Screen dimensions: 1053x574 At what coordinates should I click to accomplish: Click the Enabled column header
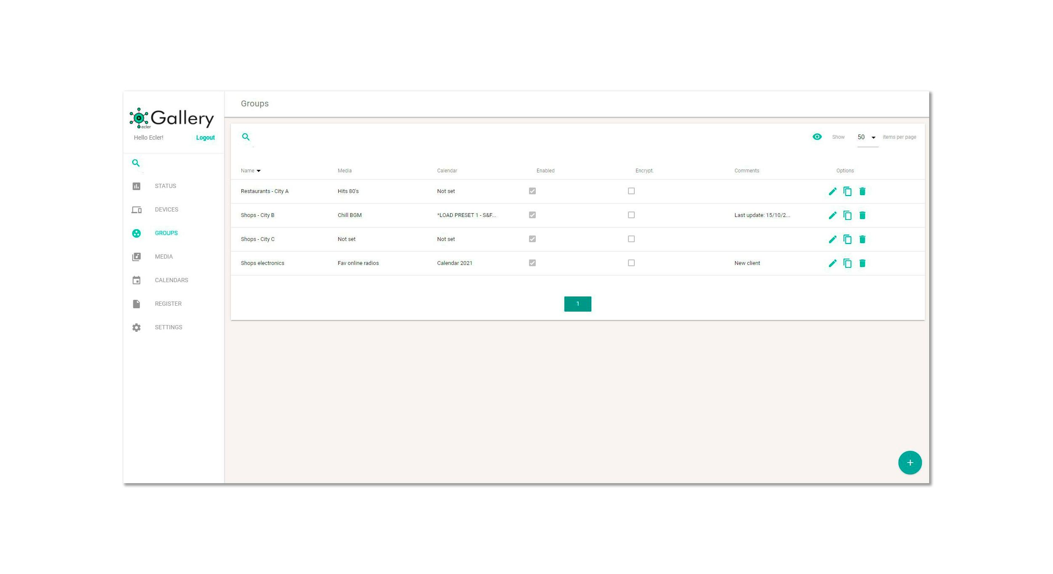(545, 171)
